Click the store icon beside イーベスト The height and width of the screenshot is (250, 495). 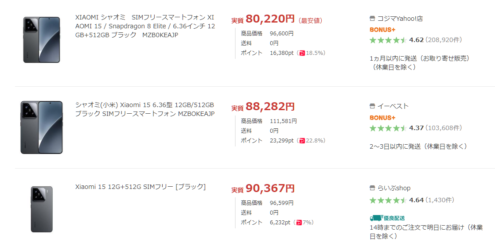[x=372, y=106]
